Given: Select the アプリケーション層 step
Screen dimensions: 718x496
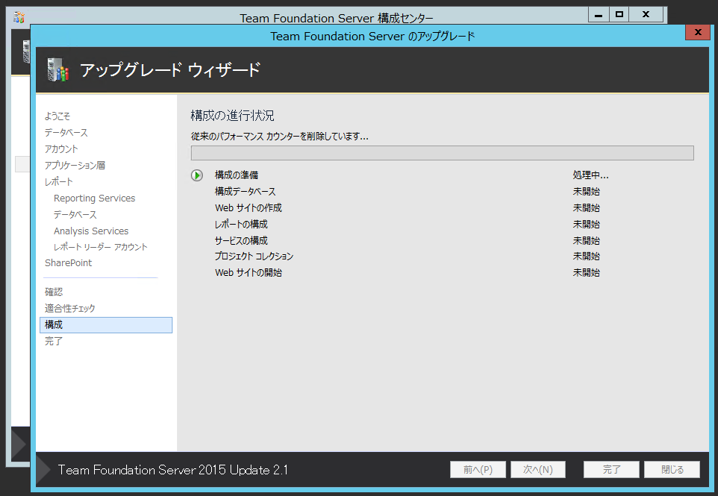Looking at the screenshot, I should tap(75, 165).
